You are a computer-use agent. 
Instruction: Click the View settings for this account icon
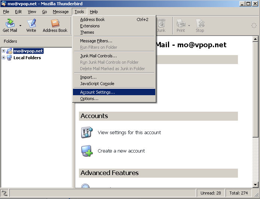pos(87,133)
